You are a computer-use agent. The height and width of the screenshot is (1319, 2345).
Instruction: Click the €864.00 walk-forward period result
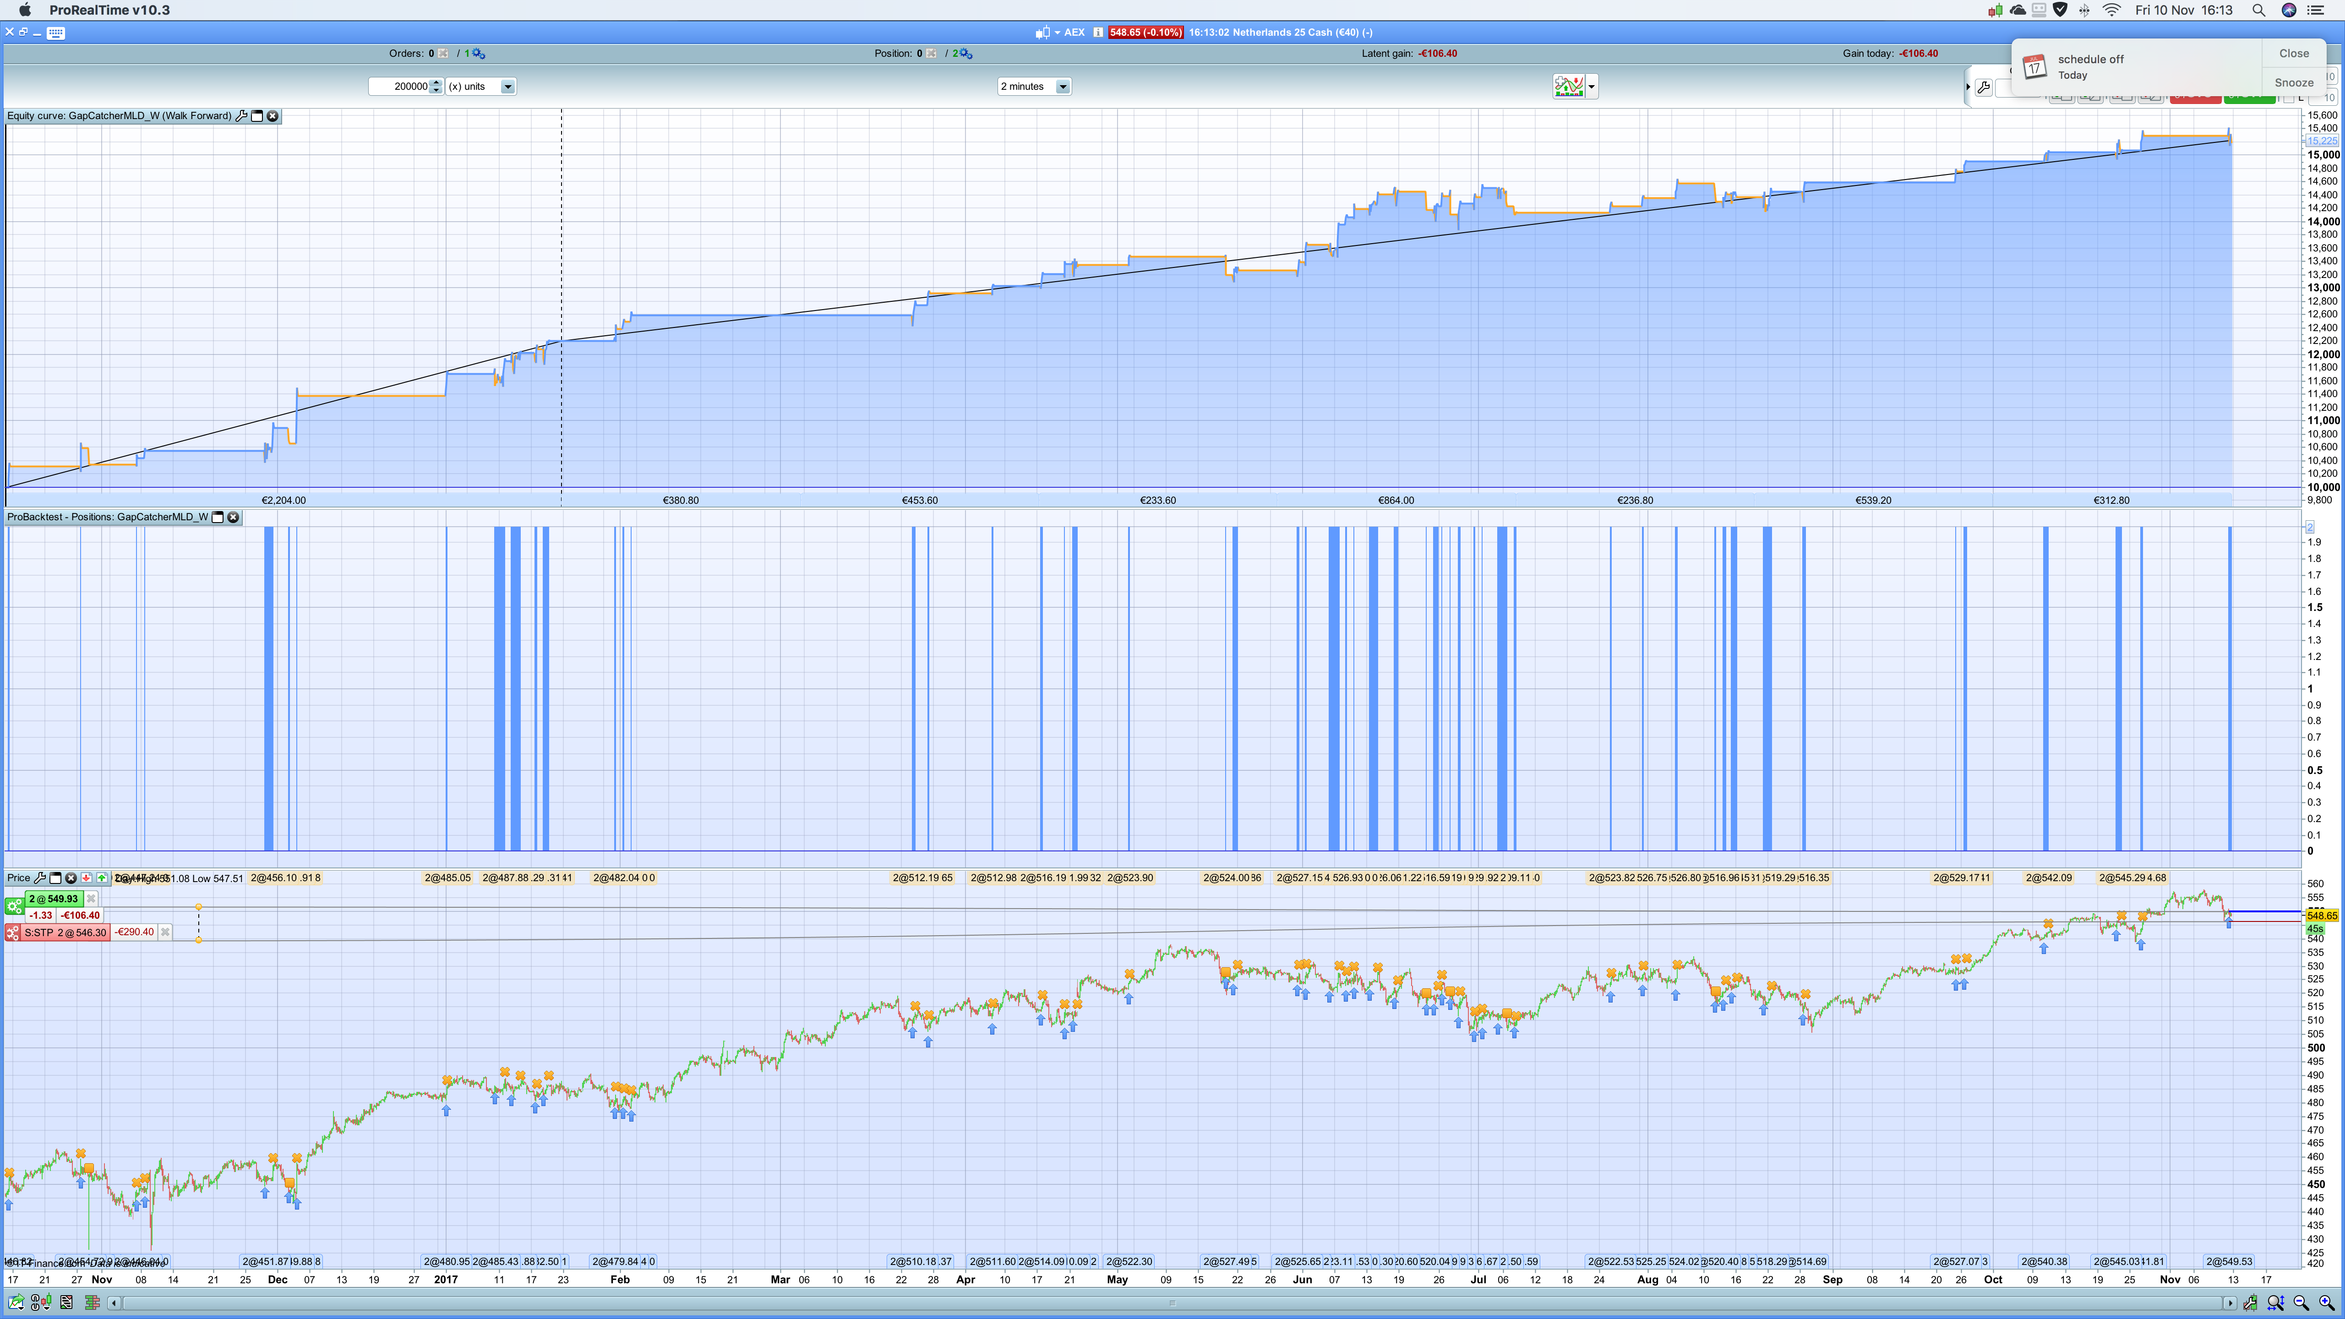(1396, 501)
